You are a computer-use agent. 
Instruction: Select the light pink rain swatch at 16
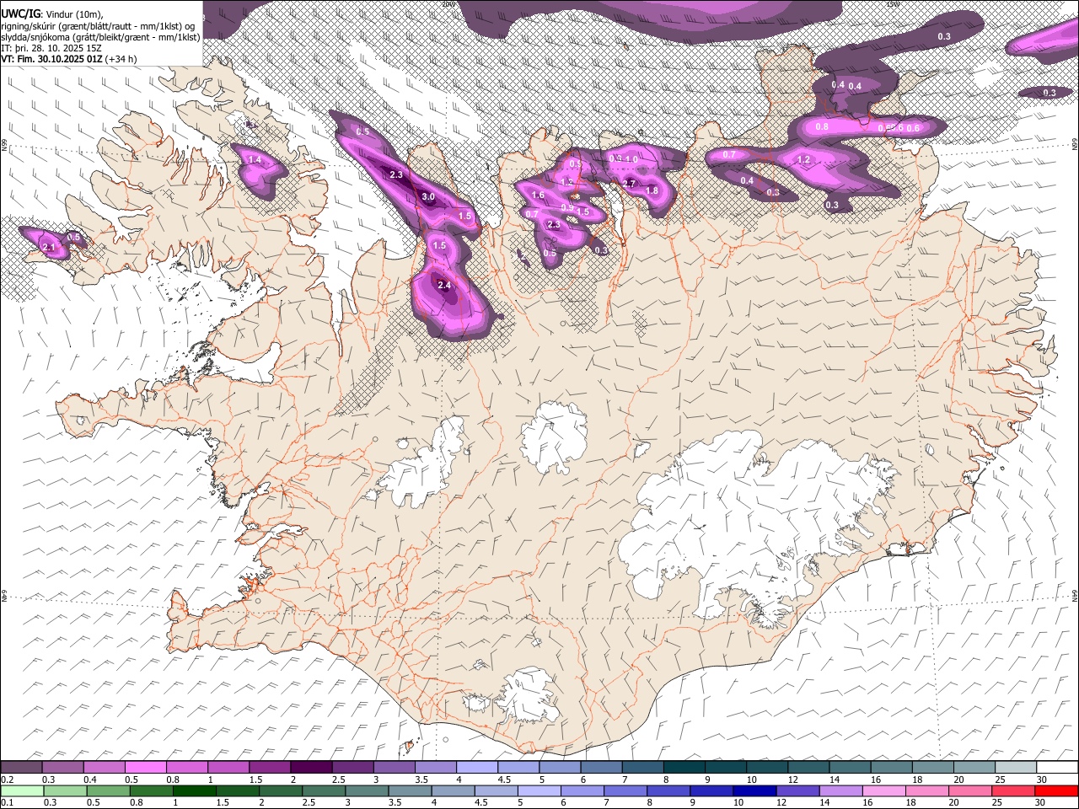point(883,790)
